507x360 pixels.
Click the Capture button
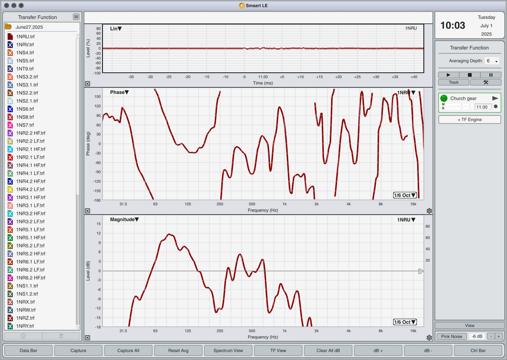pos(78,350)
